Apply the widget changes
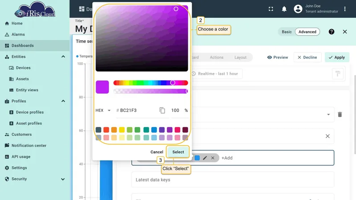The height and width of the screenshot is (200, 356). click(x=337, y=57)
